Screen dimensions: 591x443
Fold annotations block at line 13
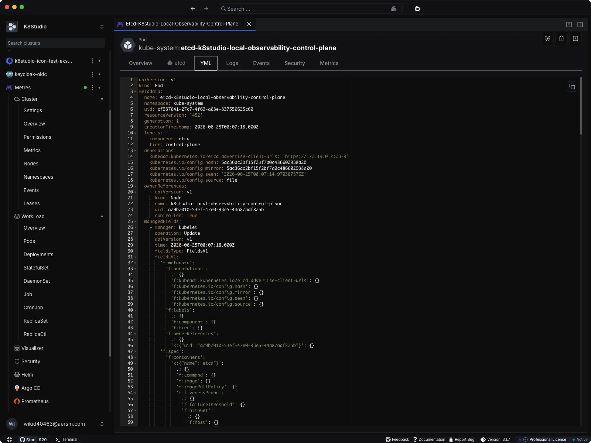[136, 151]
